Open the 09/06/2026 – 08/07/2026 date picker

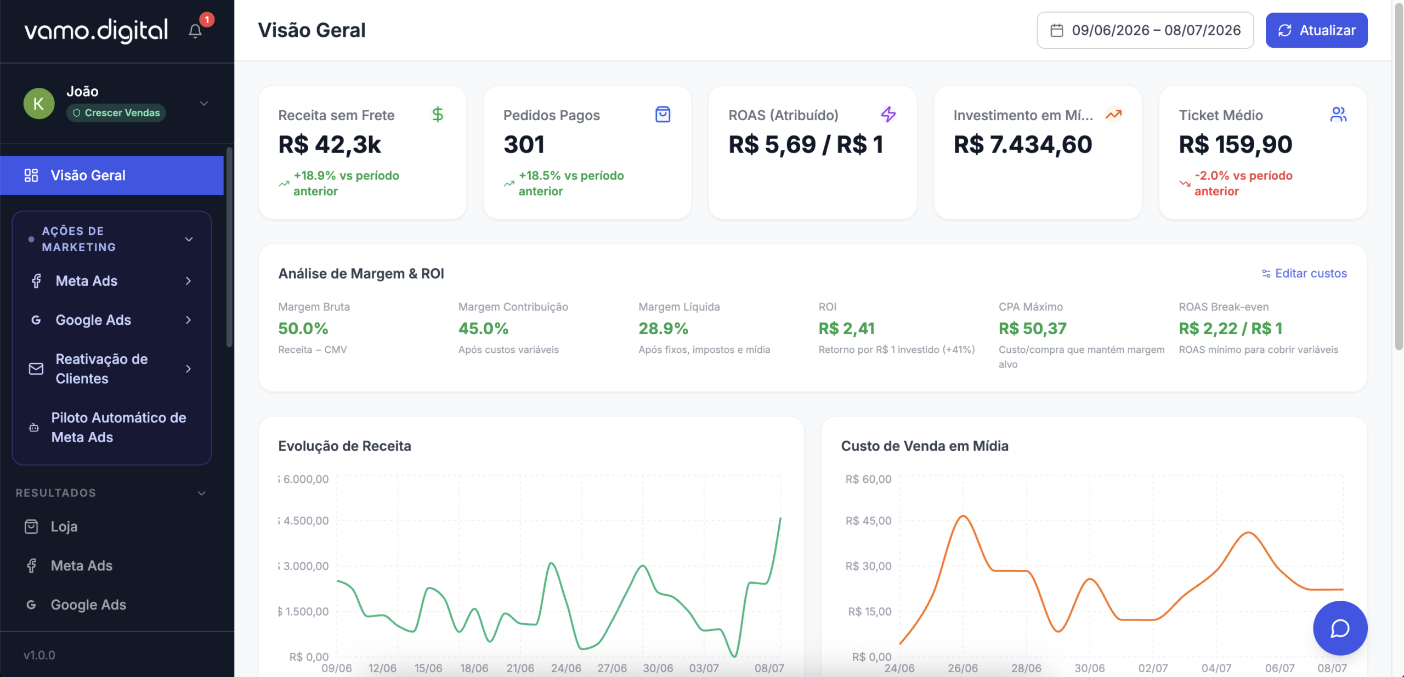pyautogui.click(x=1145, y=30)
